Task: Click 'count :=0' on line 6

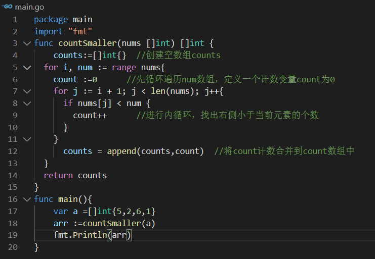Action: point(75,79)
